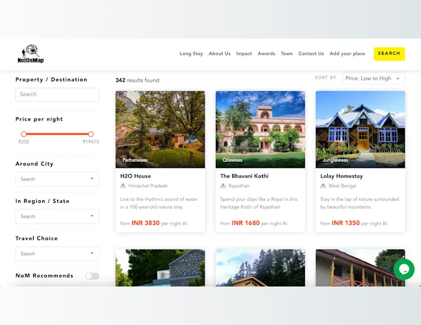Click the Himachal Pradesh location text
421x325 pixels.
(148, 186)
